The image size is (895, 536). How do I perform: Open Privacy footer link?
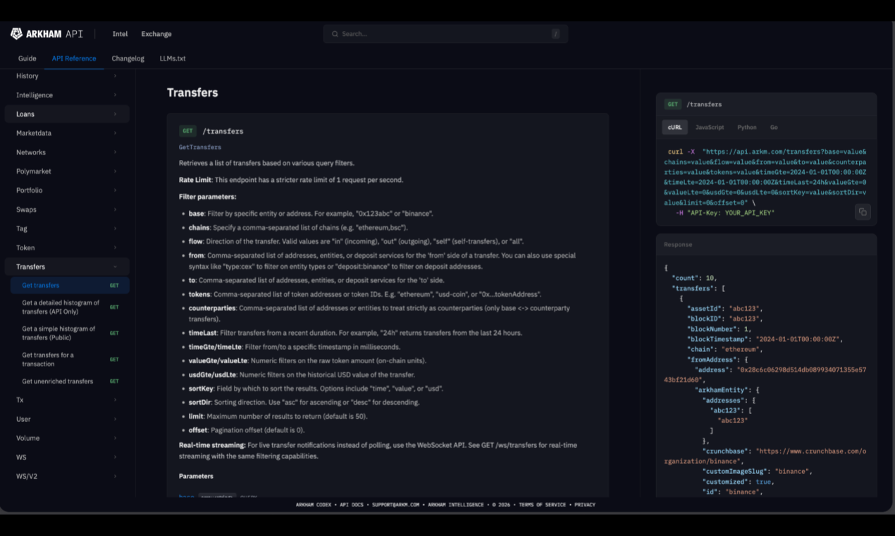coord(585,505)
